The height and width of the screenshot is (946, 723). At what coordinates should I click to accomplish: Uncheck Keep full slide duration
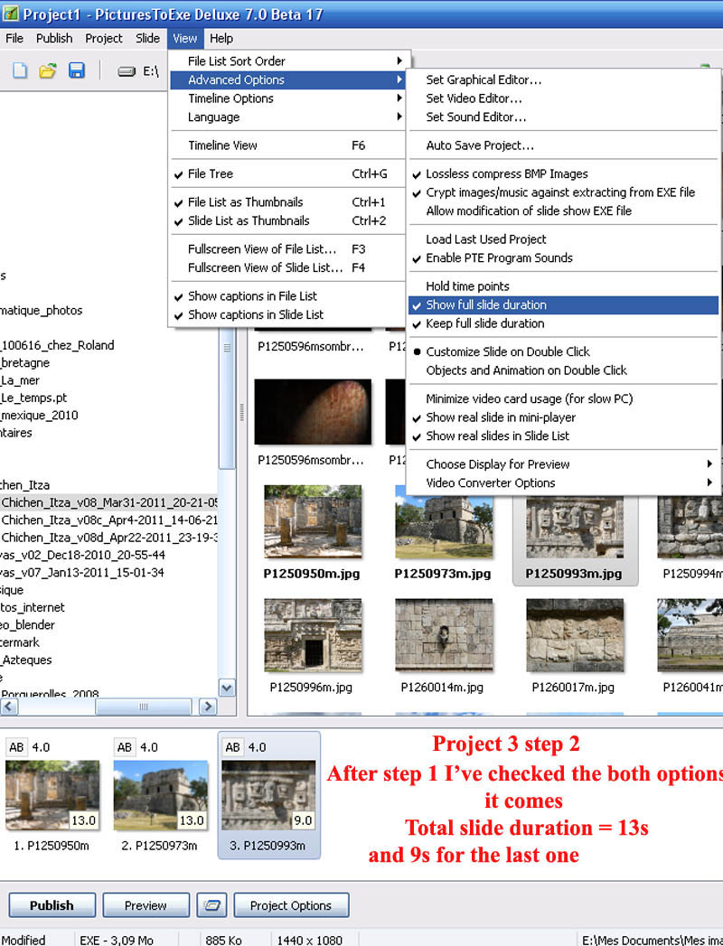[484, 323]
